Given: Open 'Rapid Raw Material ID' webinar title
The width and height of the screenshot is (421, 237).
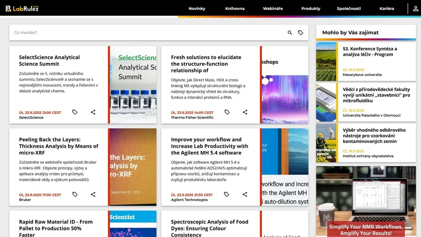Looking at the screenshot, I should [56, 225].
